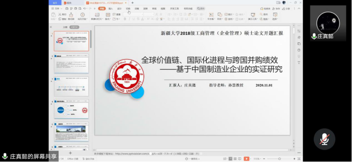
Task: Click the plus icon below slide thumbnails
Action: coord(70,153)
